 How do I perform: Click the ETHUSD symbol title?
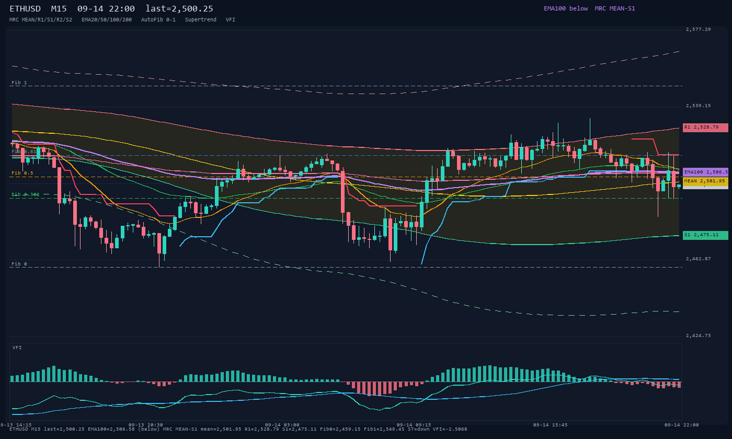pyautogui.click(x=25, y=9)
